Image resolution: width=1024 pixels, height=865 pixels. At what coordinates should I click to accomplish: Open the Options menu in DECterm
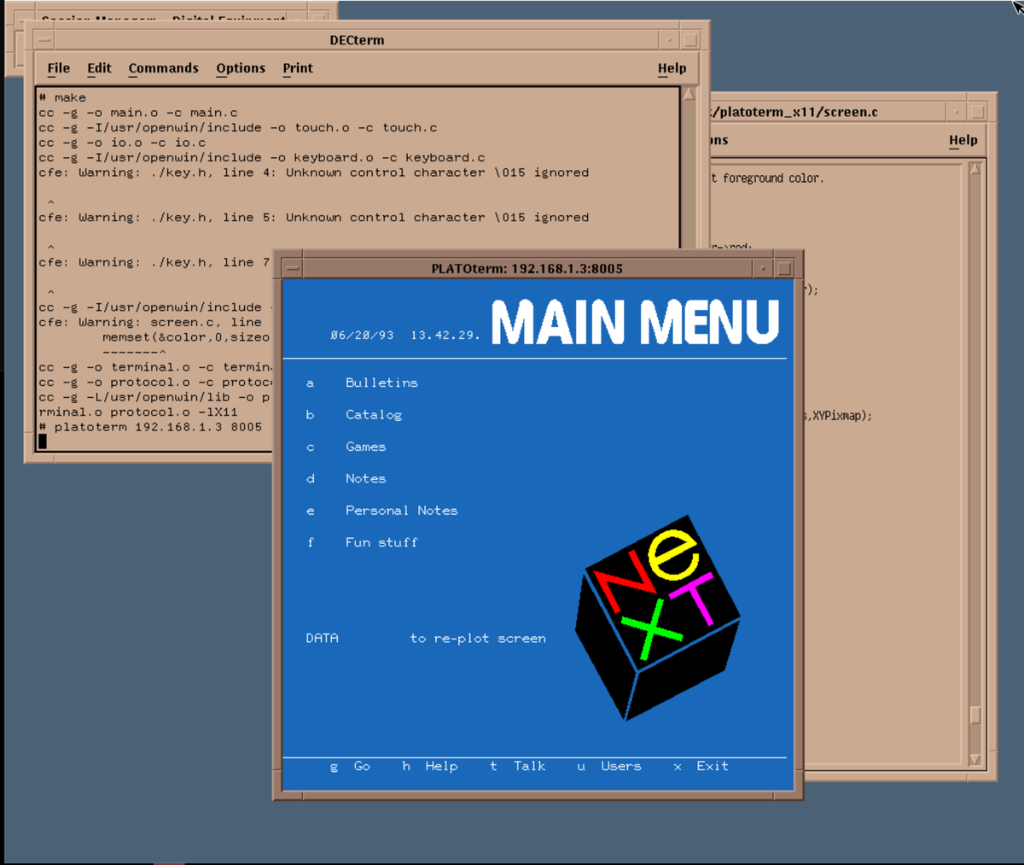pyautogui.click(x=241, y=68)
